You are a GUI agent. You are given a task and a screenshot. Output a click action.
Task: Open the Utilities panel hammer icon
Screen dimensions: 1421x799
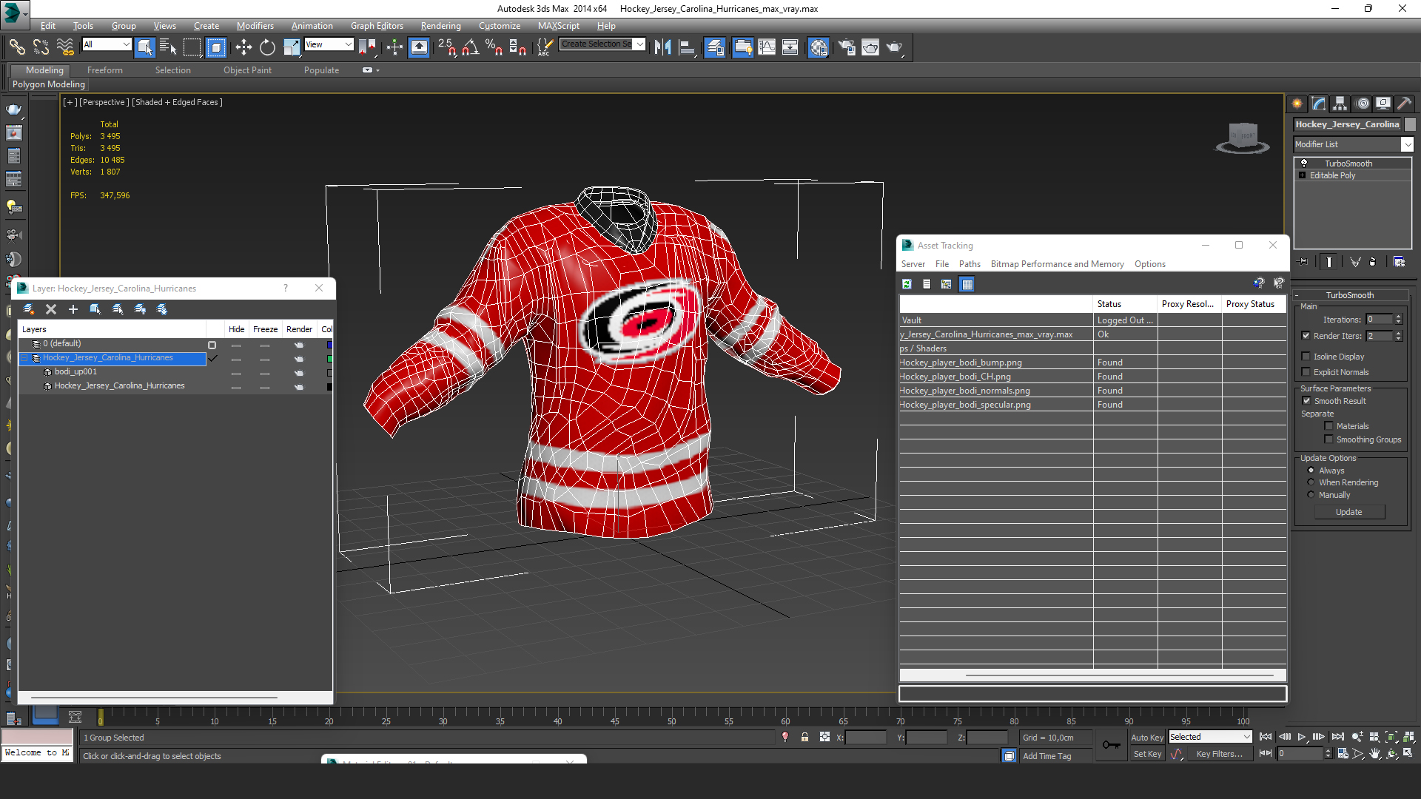tap(1404, 104)
